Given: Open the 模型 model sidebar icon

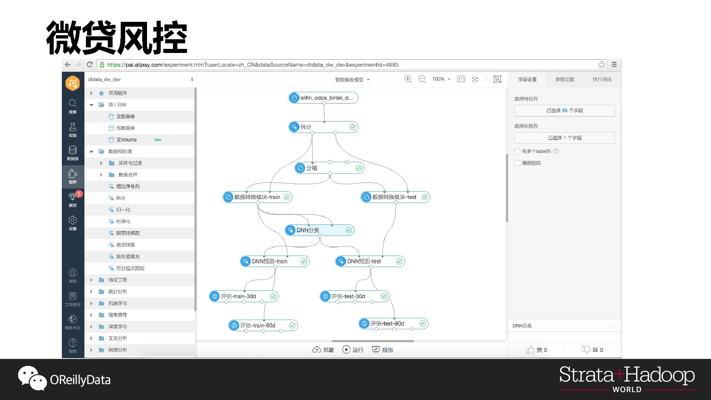Looking at the screenshot, I should 73,199.
